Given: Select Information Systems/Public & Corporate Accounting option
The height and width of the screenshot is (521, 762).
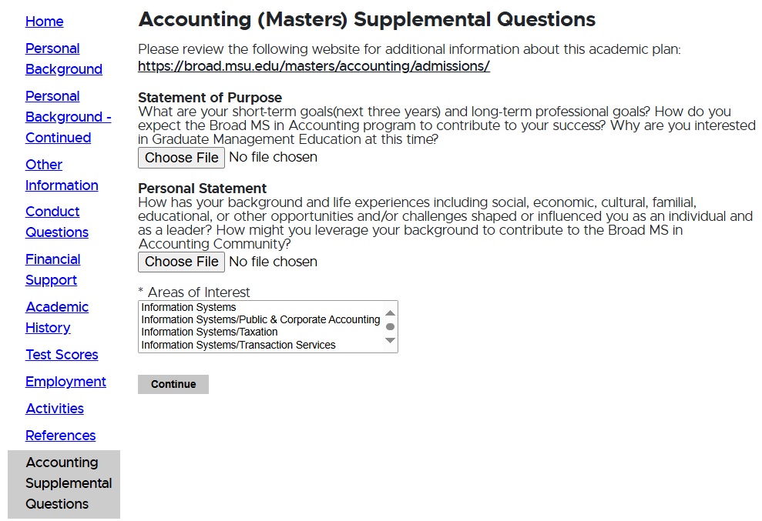Looking at the screenshot, I should click(258, 319).
